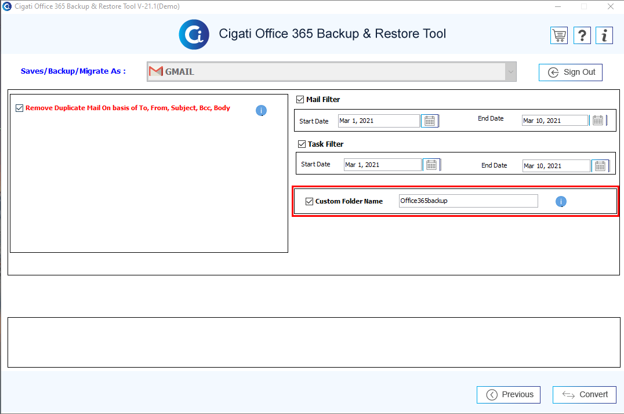Toggle the Task Filter checkbox
Screen dimensions: 624x414
click(302, 144)
